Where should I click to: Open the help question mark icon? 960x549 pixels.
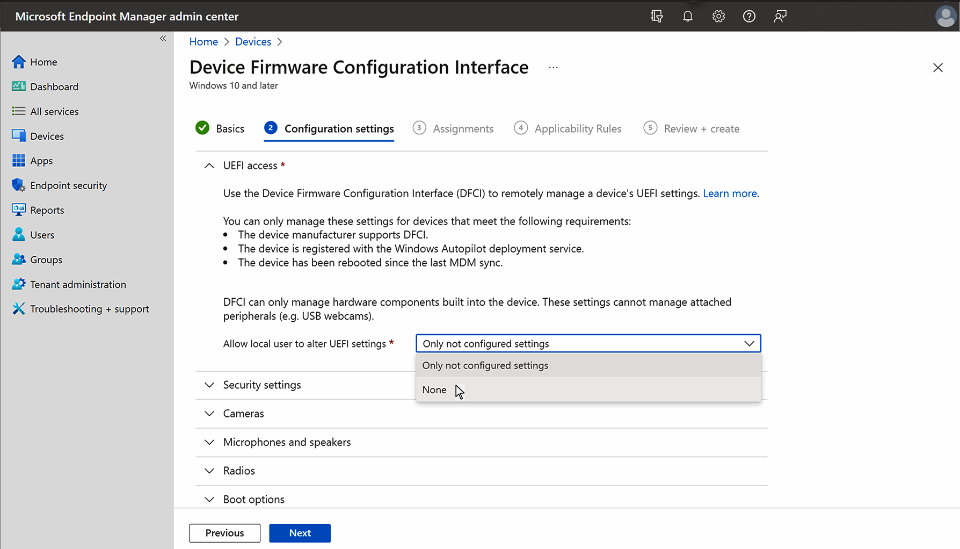coord(749,16)
